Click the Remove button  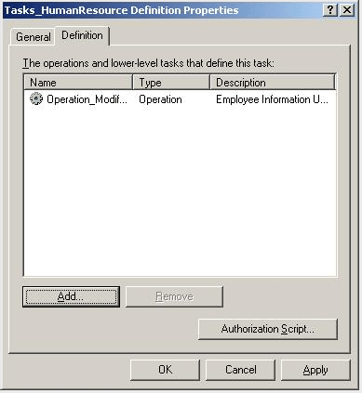click(174, 296)
